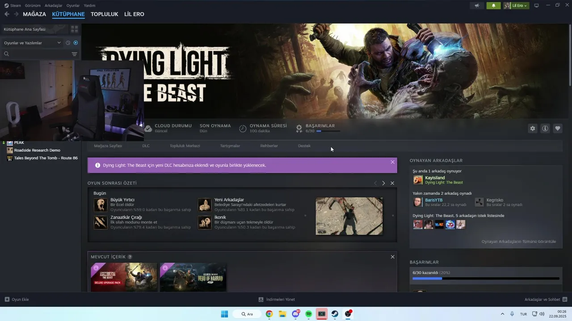This screenshot has width=572, height=321.
Task: Open Steam announcements megaphone icon
Action: pyautogui.click(x=477, y=5)
